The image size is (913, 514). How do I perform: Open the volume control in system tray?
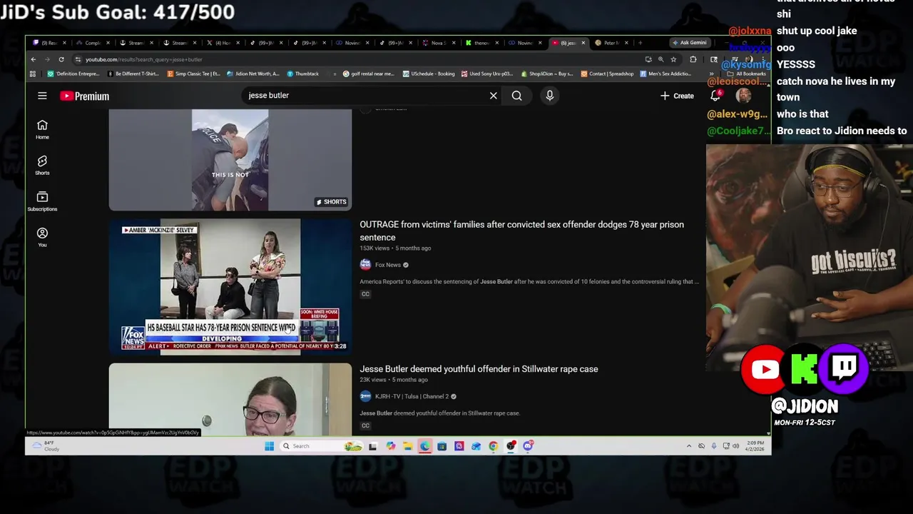735,446
